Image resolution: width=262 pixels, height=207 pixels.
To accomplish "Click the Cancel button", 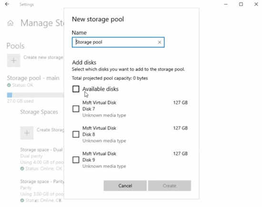I will [x=125, y=186].
